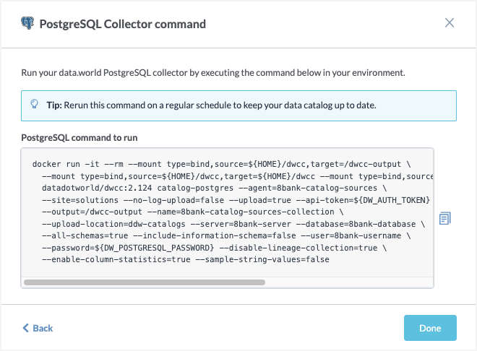The image size is (477, 351).
Task: Click the "Run your data.world PostgreSQL collector" instruction text
Action: pos(213,73)
